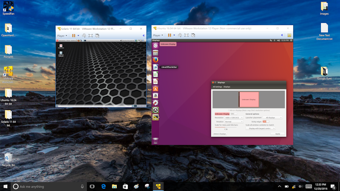Open Ubuntu top panel network indicator
The image size is (340, 191).
coord(271,40)
